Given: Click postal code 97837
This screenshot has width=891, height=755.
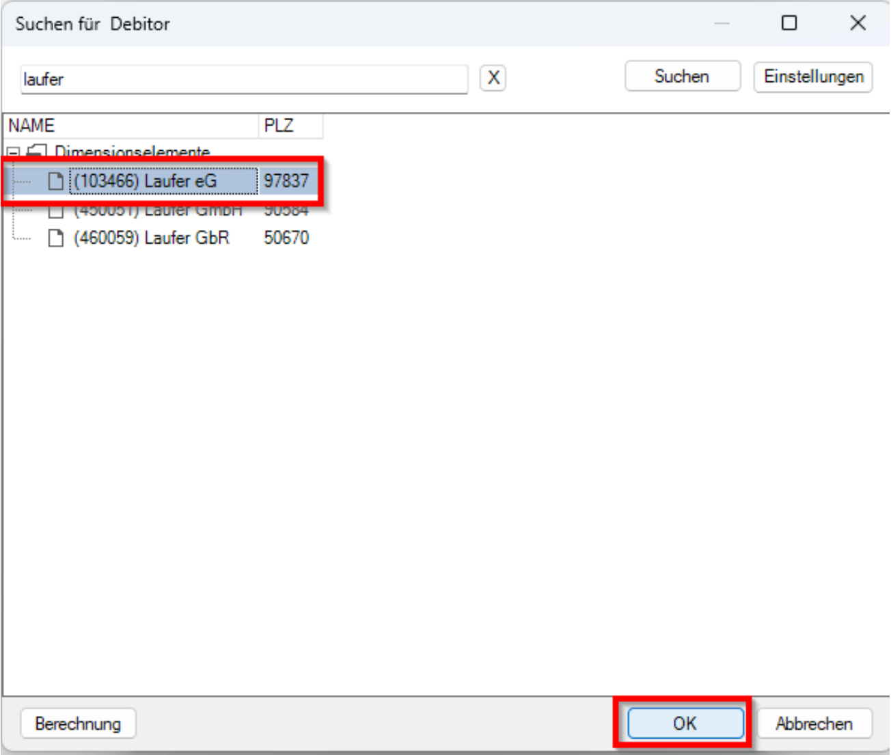Looking at the screenshot, I should (286, 181).
